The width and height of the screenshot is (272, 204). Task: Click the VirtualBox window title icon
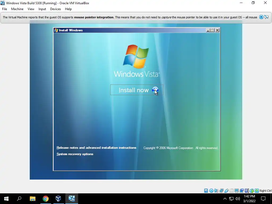[x=3, y=3]
